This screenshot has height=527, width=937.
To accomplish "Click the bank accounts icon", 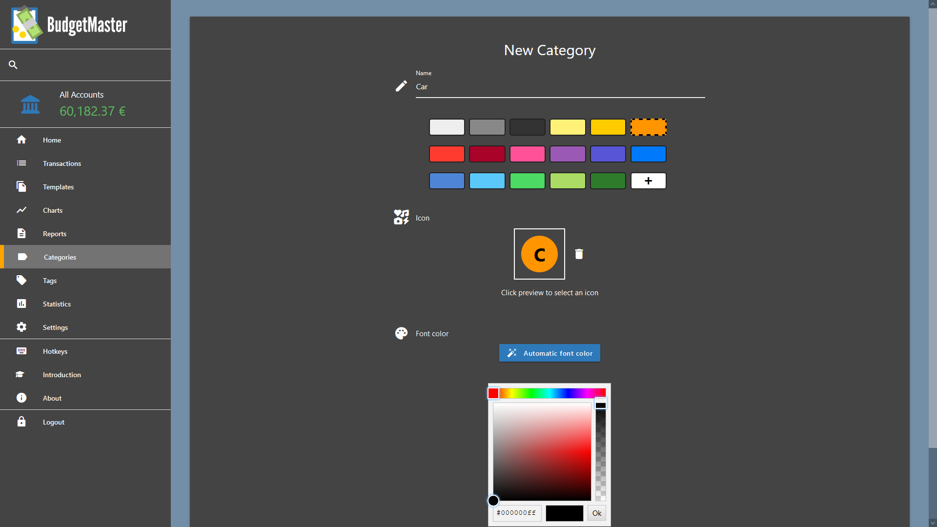I will click(30, 104).
